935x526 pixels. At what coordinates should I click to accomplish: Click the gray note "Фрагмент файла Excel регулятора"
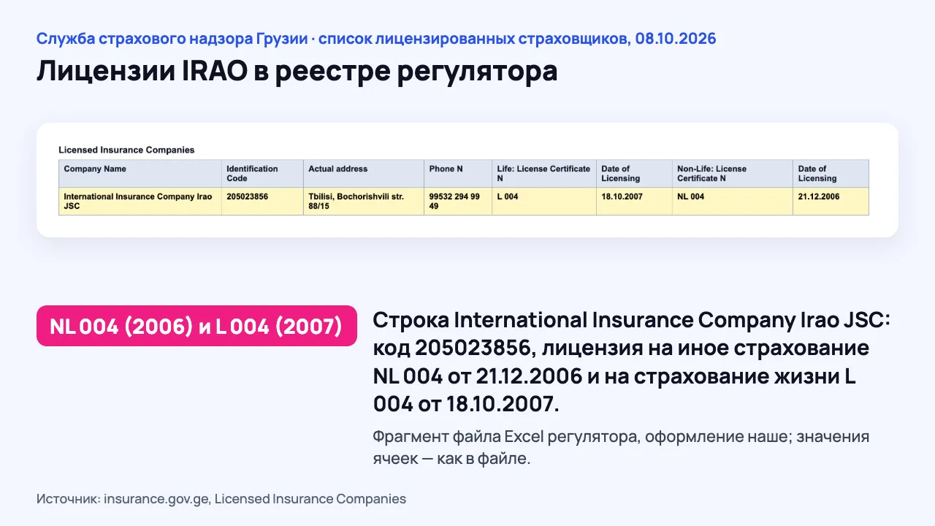coord(621,448)
